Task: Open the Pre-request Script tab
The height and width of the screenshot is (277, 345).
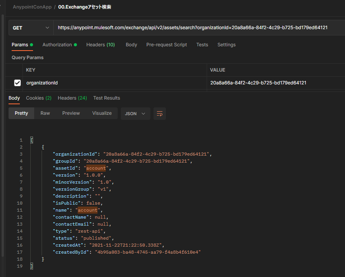Action: click(166, 45)
